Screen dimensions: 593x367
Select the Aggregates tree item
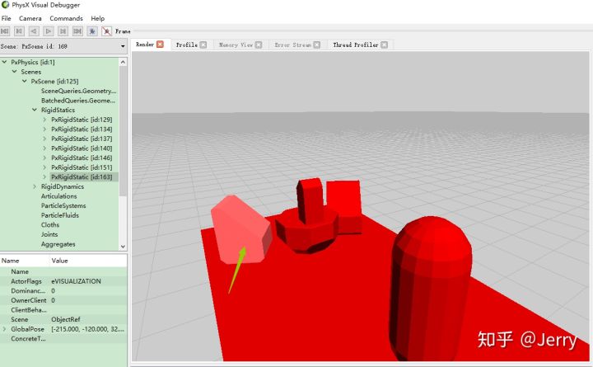[58, 244]
